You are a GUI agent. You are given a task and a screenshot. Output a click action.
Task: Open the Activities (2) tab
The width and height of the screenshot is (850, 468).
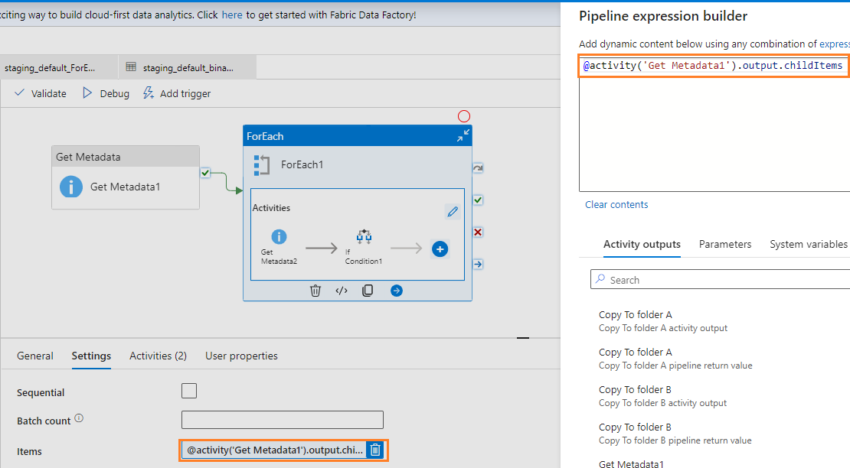(158, 356)
